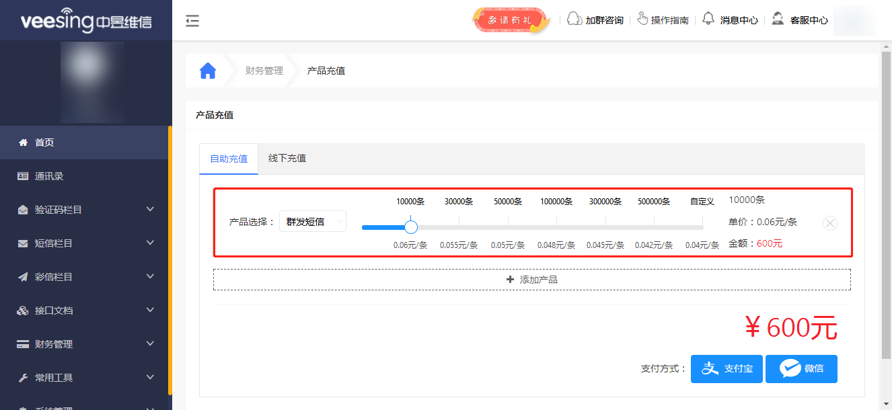Switch to the 线下充值 tab
Viewport: 892px width, 410px height.
click(x=287, y=158)
